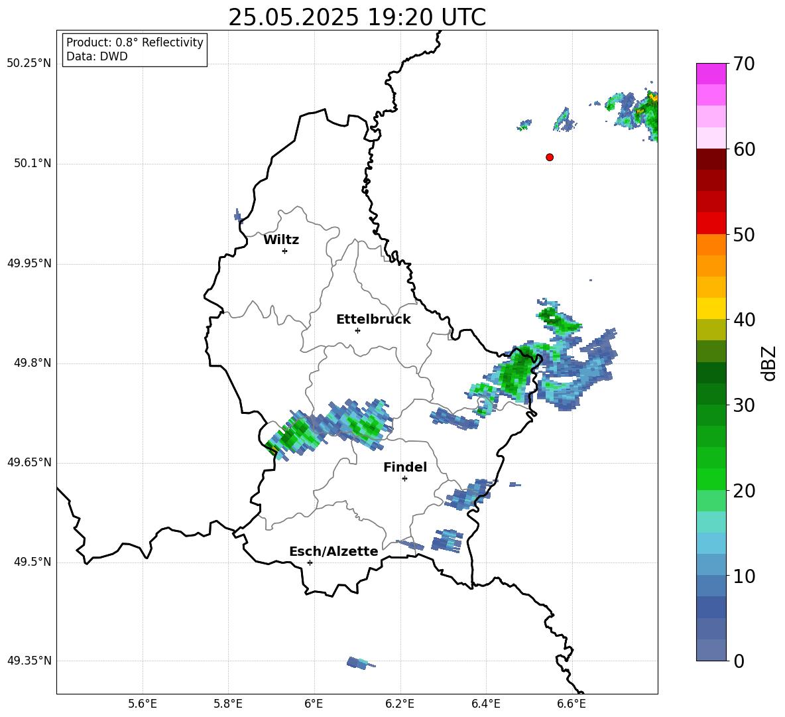Viewport: 785px width, 717px height.
Task: Click the colorbar value 20
Action: tap(744, 491)
